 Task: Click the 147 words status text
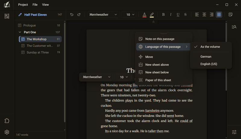(22, 135)
